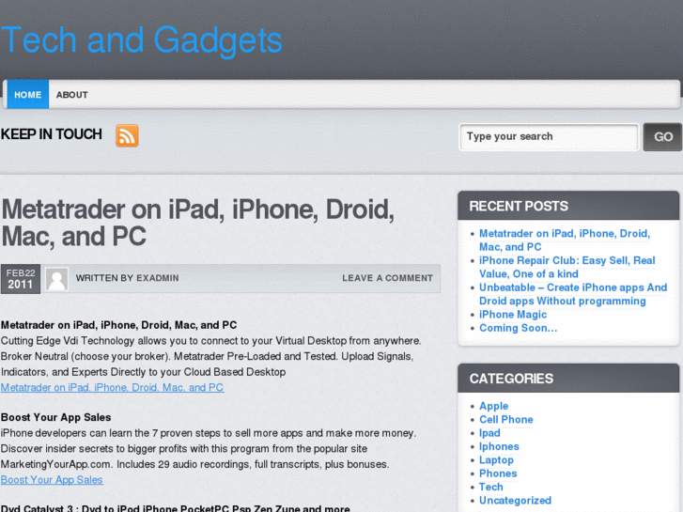The height and width of the screenshot is (512, 683).
Task: Click the Leave a Comment link
Action: coord(387,278)
